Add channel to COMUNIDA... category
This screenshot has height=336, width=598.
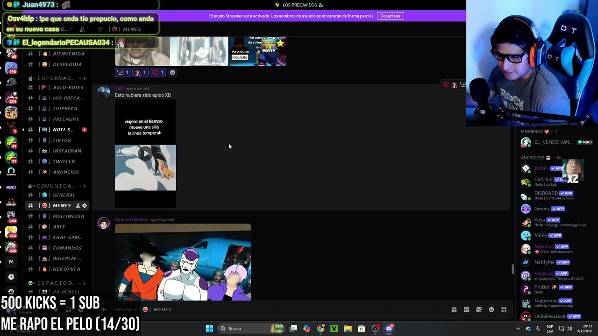tap(85, 186)
